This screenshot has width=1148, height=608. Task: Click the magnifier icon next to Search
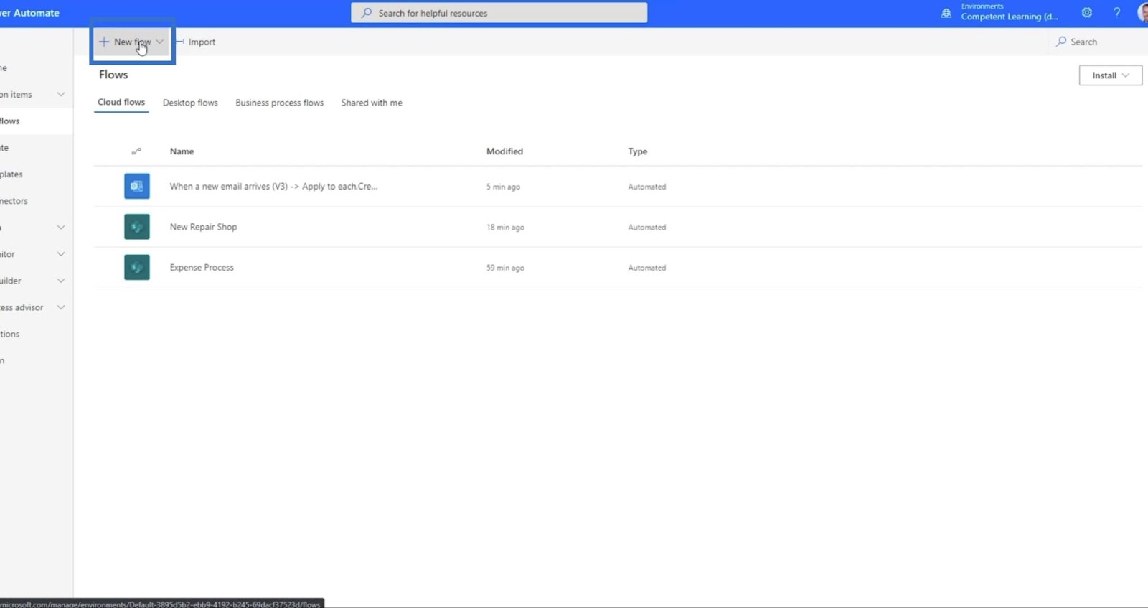point(1061,42)
